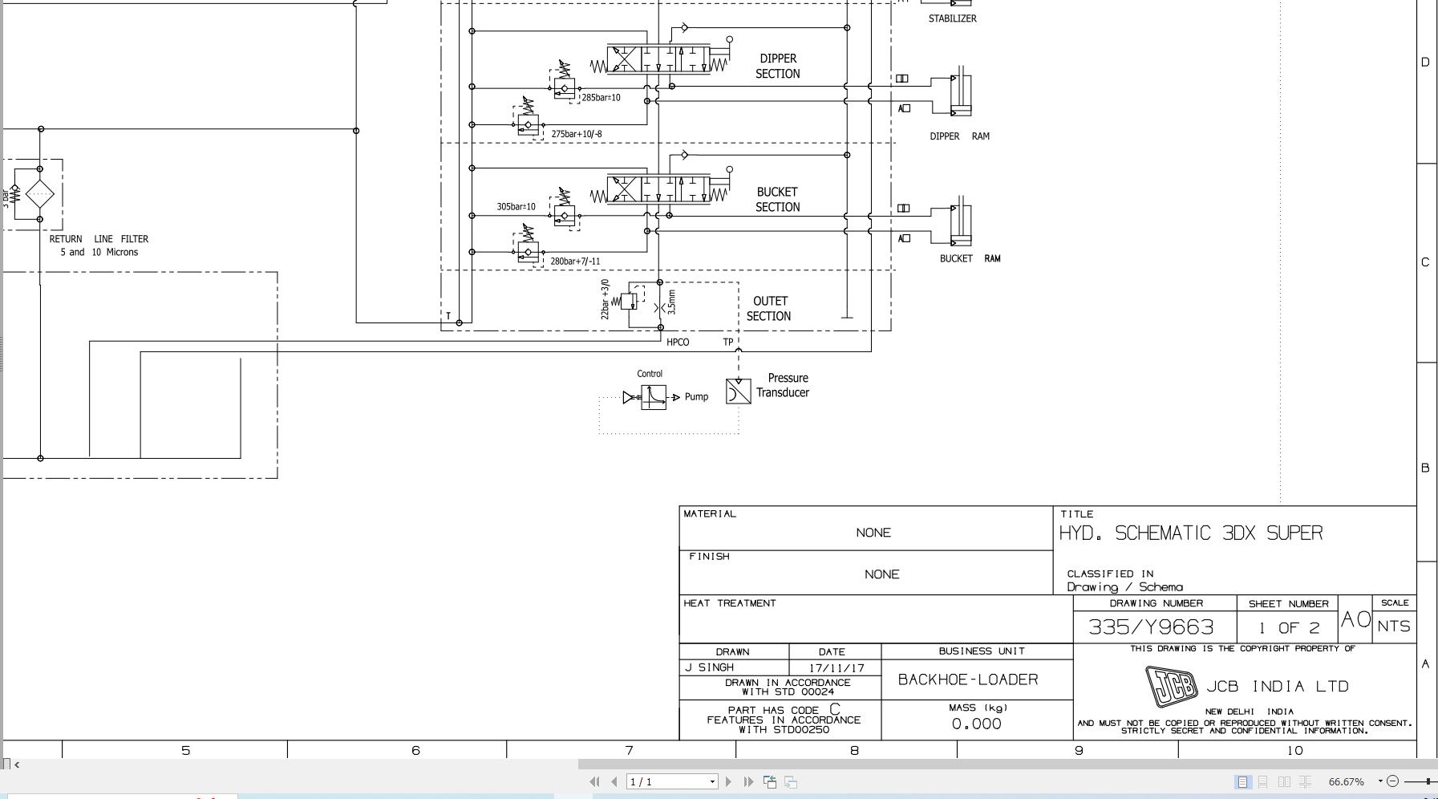Click the zoom out minus button
The height and width of the screenshot is (799, 1438).
pyautogui.click(x=1392, y=781)
